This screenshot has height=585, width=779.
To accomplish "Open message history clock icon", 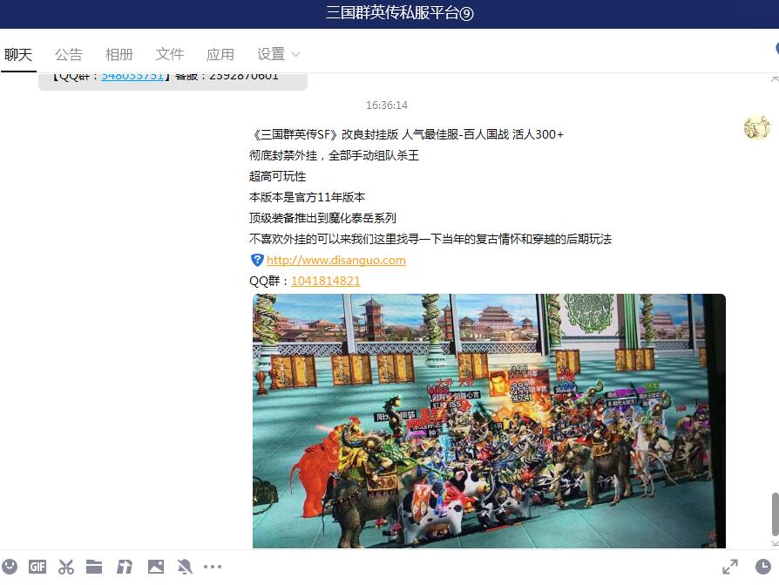I will (x=763, y=567).
